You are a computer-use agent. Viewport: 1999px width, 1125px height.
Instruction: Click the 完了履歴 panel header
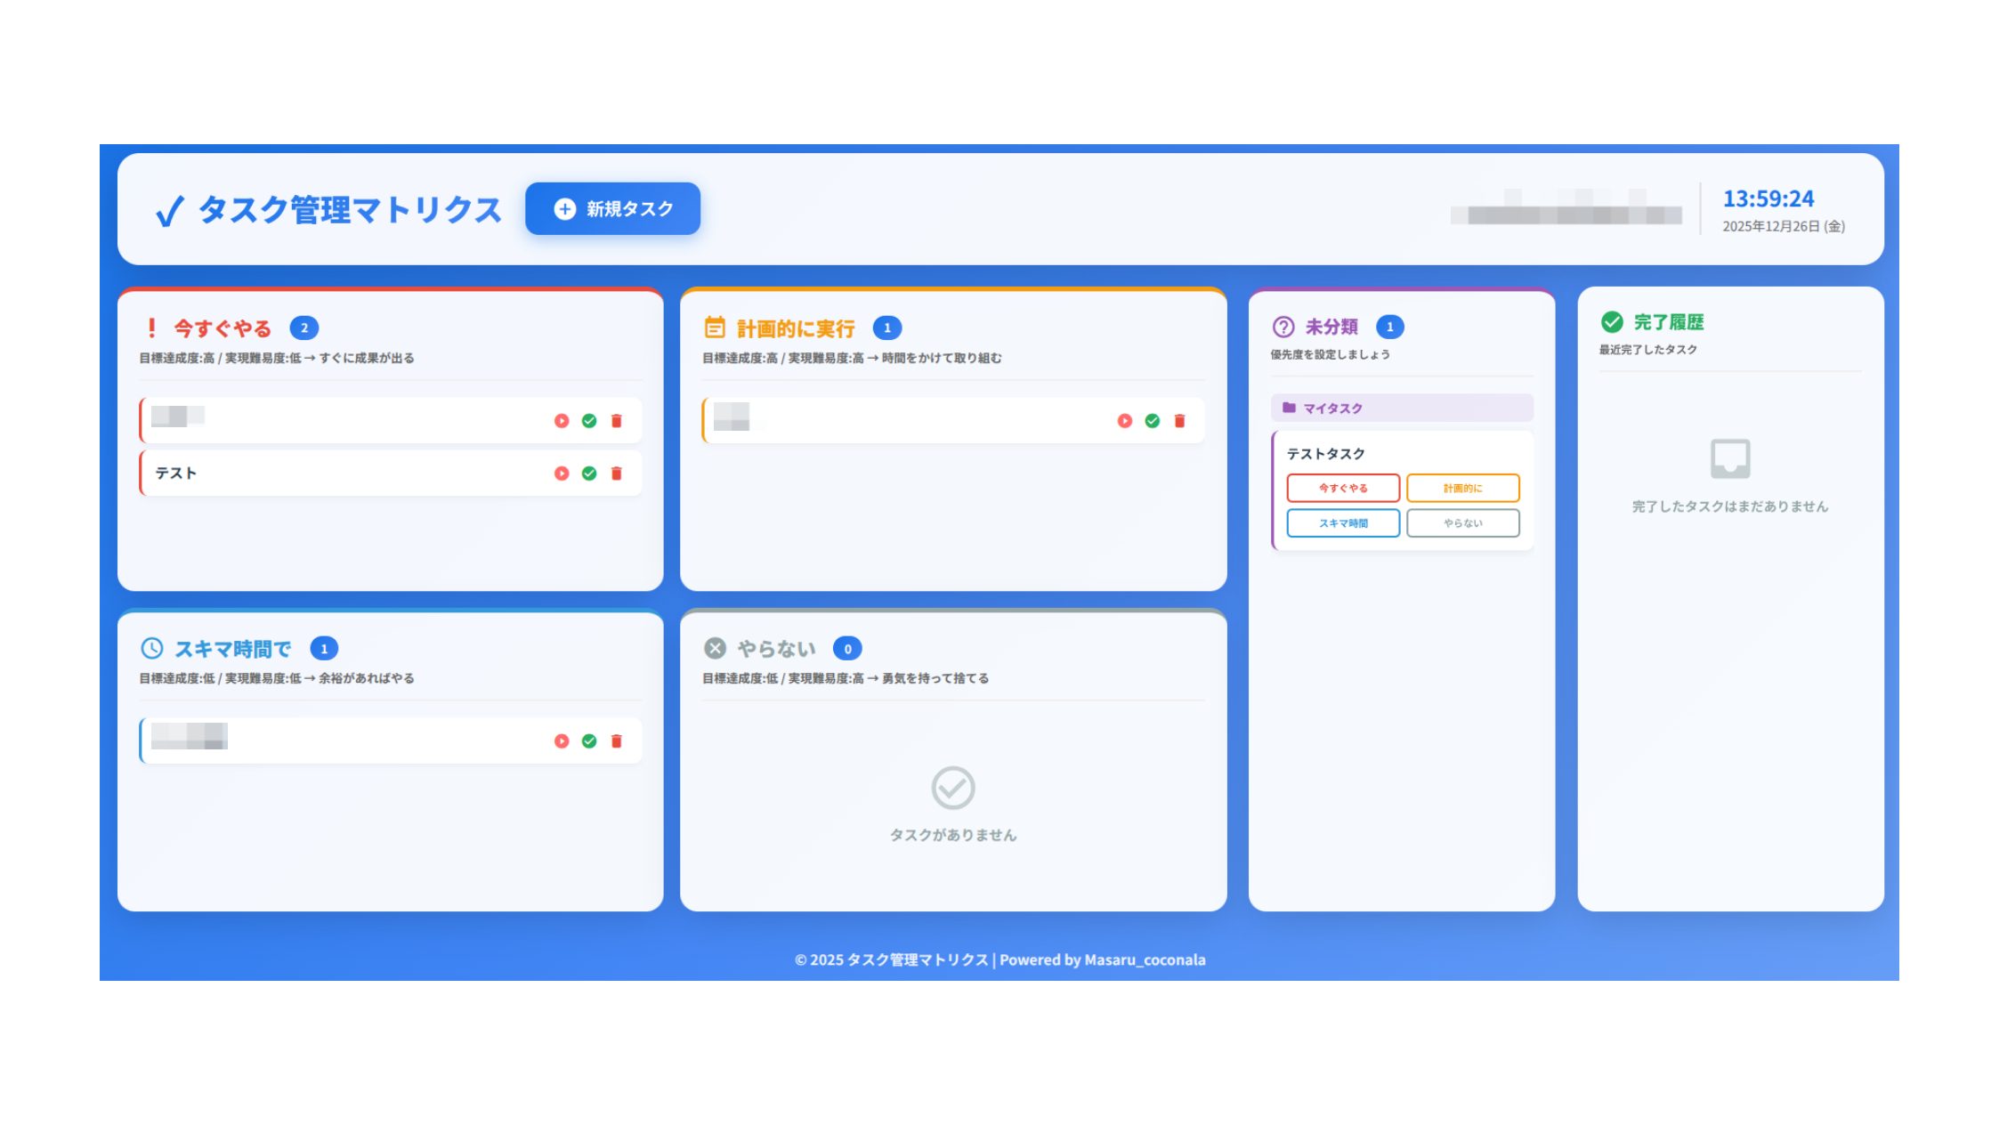tap(1668, 322)
